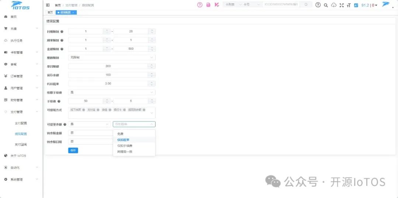
Task: Click the help icon next to 日期限制
Action: [x=62, y=32]
